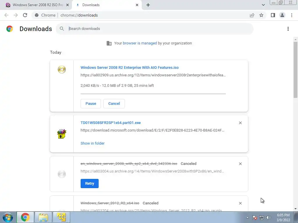Click the struck-through en_windows_server_2008 filename

pyautogui.click(x=129, y=164)
